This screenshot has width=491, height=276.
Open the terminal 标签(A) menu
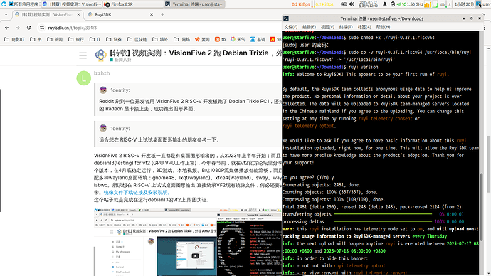click(x=364, y=27)
